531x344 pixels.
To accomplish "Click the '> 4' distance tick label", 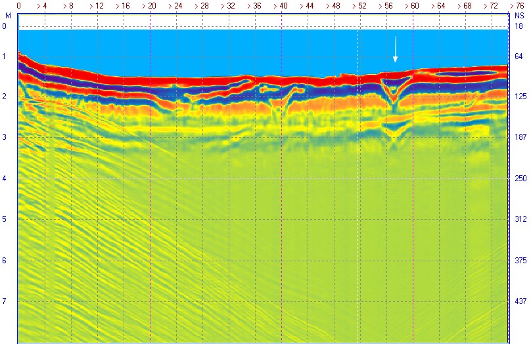I will (42, 6).
